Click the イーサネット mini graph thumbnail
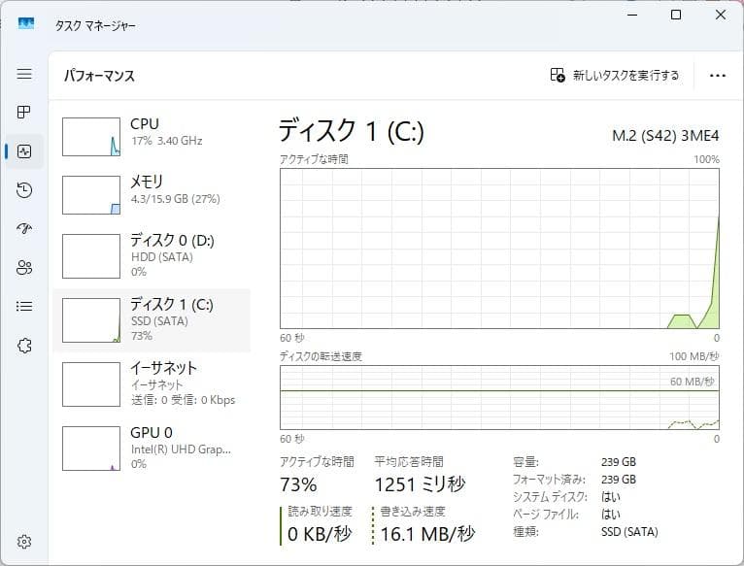The image size is (744, 566). pyautogui.click(x=91, y=384)
